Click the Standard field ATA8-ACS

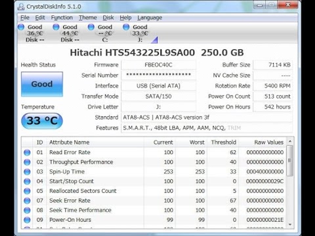click(207, 117)
